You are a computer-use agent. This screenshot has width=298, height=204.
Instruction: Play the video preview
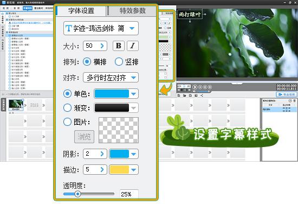pos(195,87)
